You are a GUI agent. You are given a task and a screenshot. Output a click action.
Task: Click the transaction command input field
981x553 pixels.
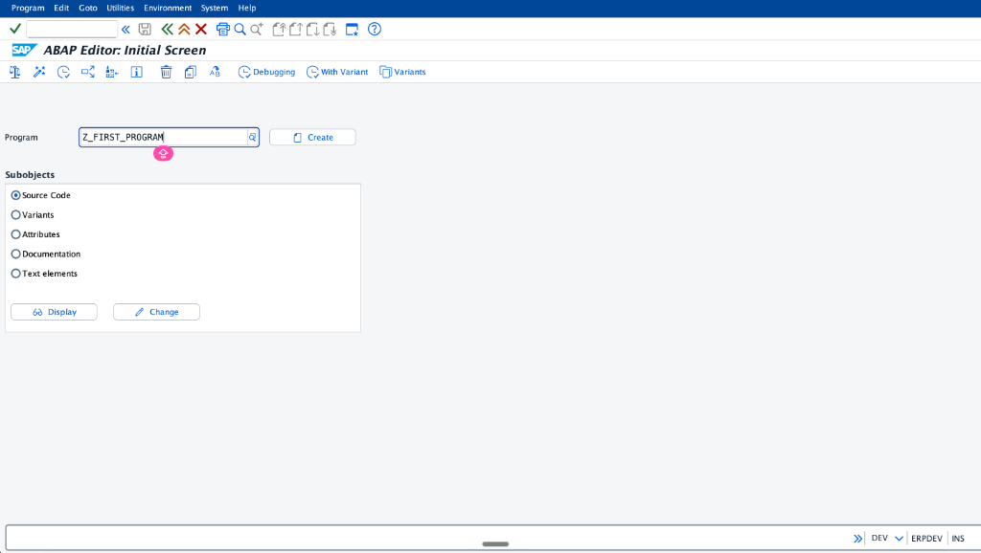pos(71,30)
